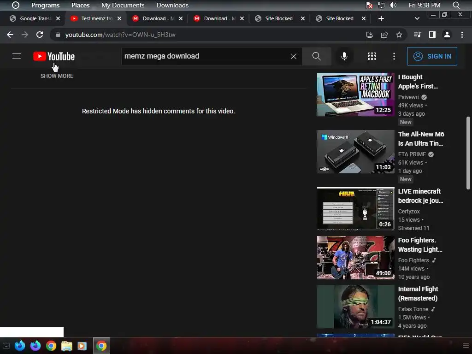Screen dimensions: 472x354
Task: Open the YouTube hamburger guide menu
Action: (17, 56)
